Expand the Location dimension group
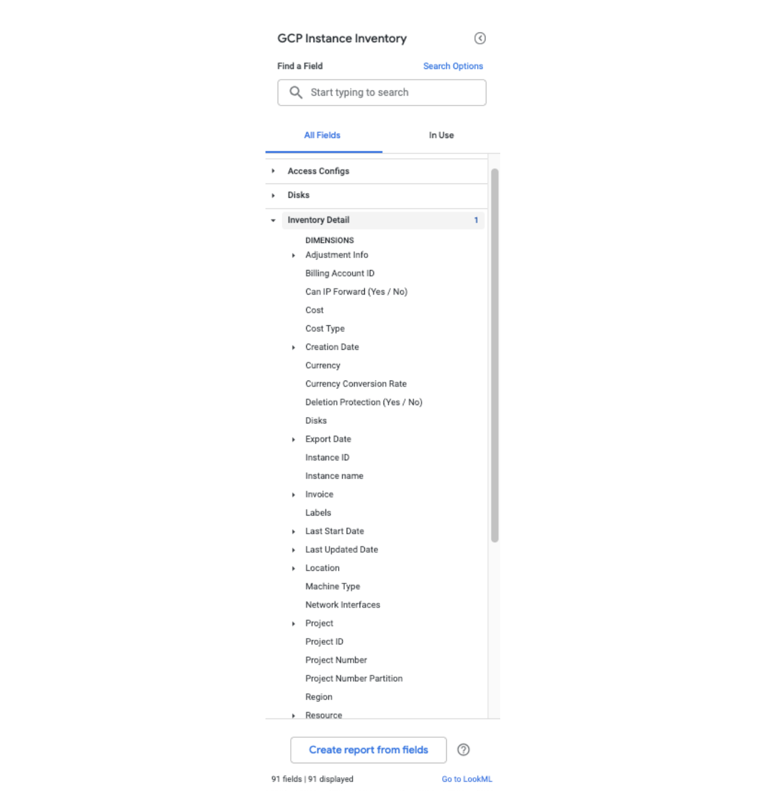 pyautogui.click(x=294, y=569)
